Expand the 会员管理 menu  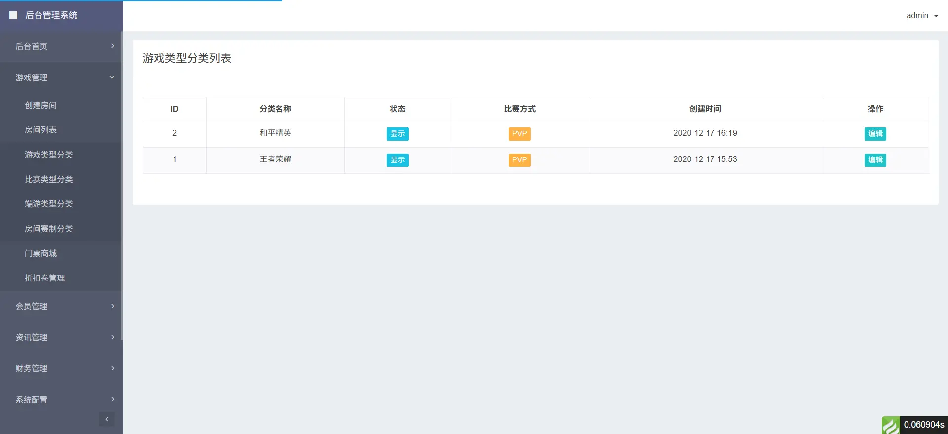point(61,306)
